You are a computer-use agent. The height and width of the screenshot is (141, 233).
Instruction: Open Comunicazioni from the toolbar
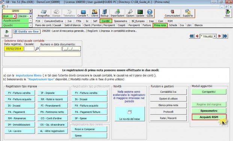(x=172, y=13)
